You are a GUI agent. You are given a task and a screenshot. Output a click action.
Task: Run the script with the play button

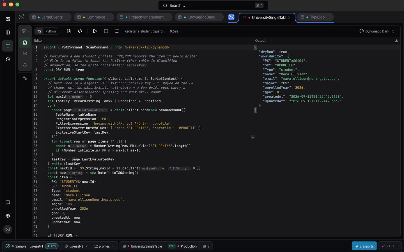click(95, 31)
